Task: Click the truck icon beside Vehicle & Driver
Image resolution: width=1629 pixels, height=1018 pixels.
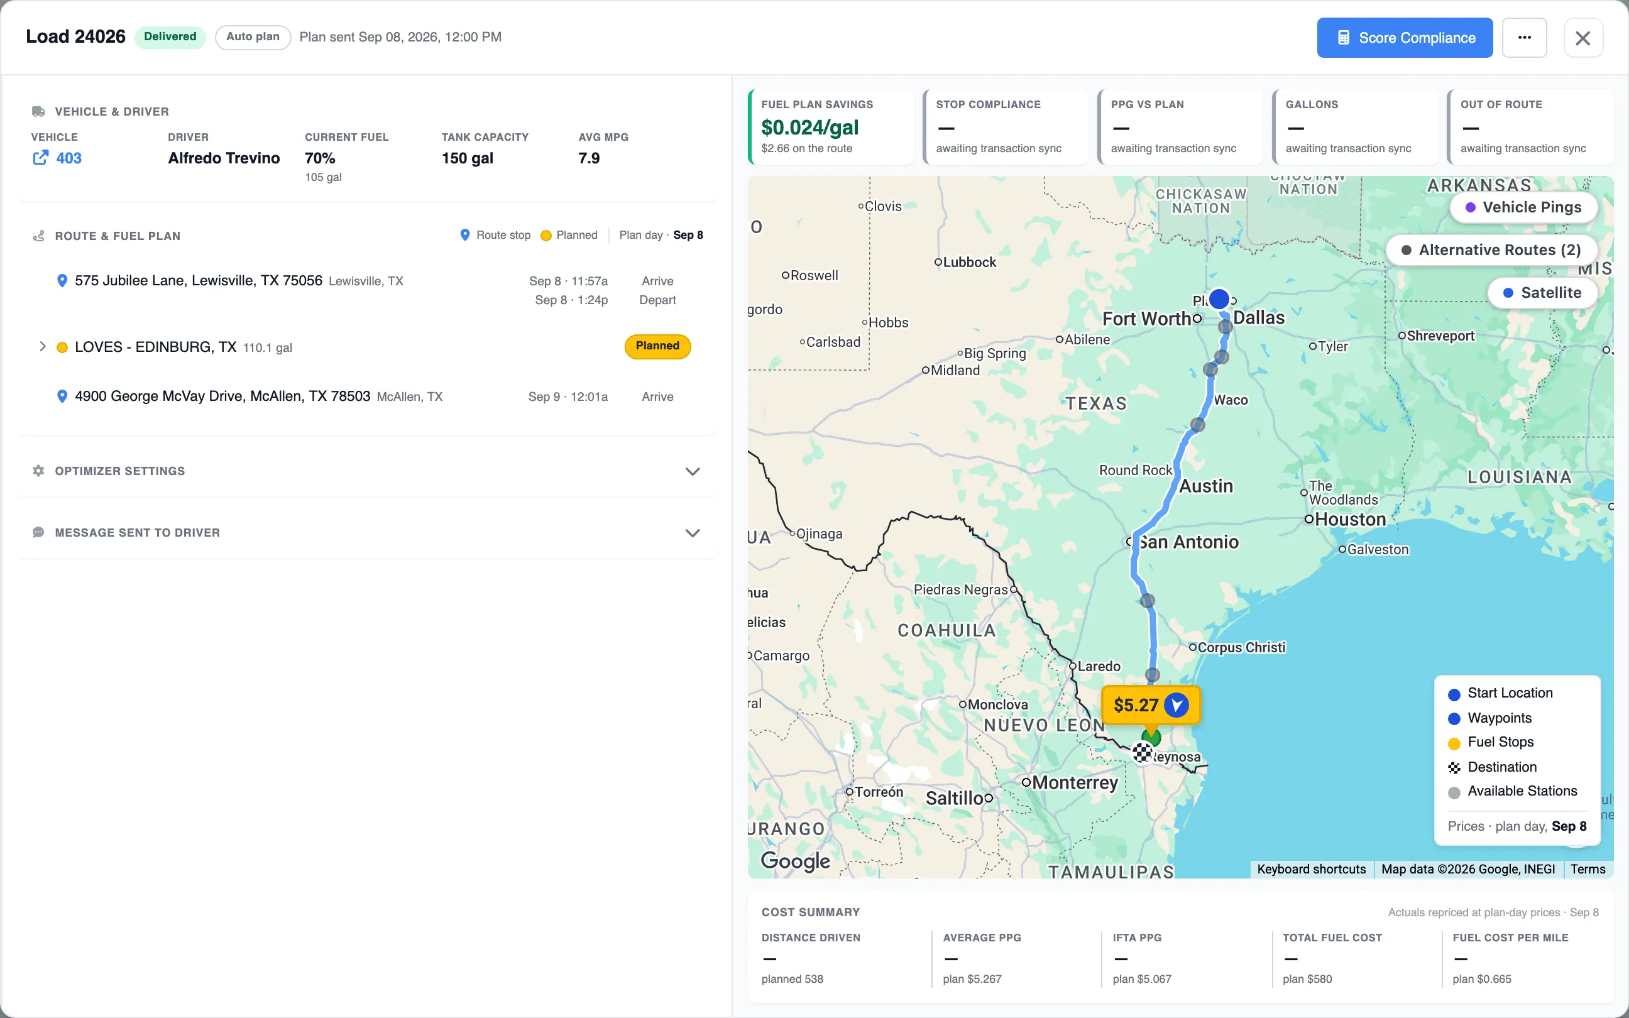Action: (x=38, y=112)
